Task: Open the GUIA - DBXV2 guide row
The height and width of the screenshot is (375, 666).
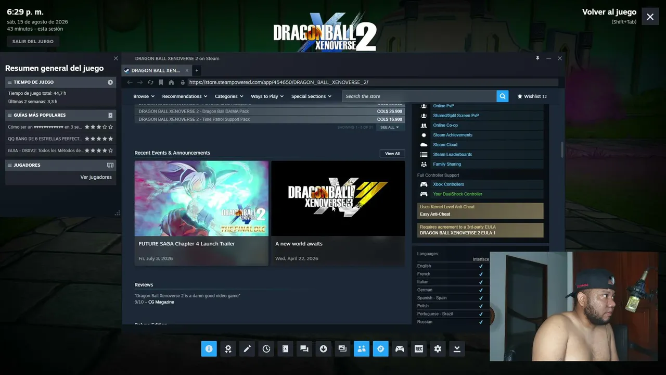Action: pos(60,151)
